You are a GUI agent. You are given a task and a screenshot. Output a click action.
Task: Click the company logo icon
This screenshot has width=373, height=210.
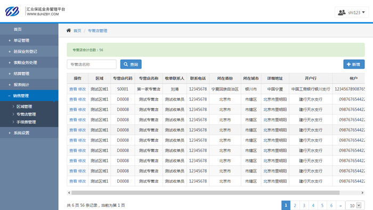click(x=12, y=11)
